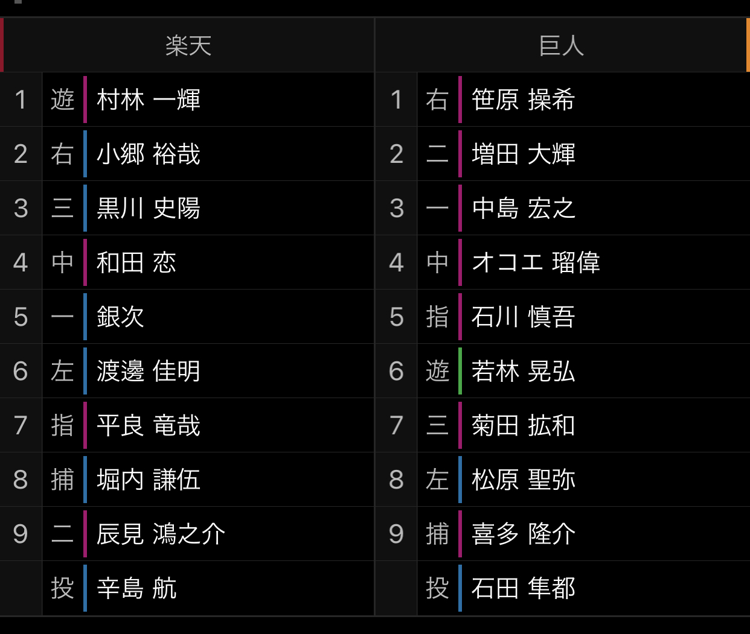Click on 増田 大輝
This screenshot has height=634, width=750.
tap(524, 154)
